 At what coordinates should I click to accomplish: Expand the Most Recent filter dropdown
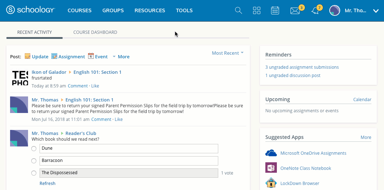click(x=228, y=53)
